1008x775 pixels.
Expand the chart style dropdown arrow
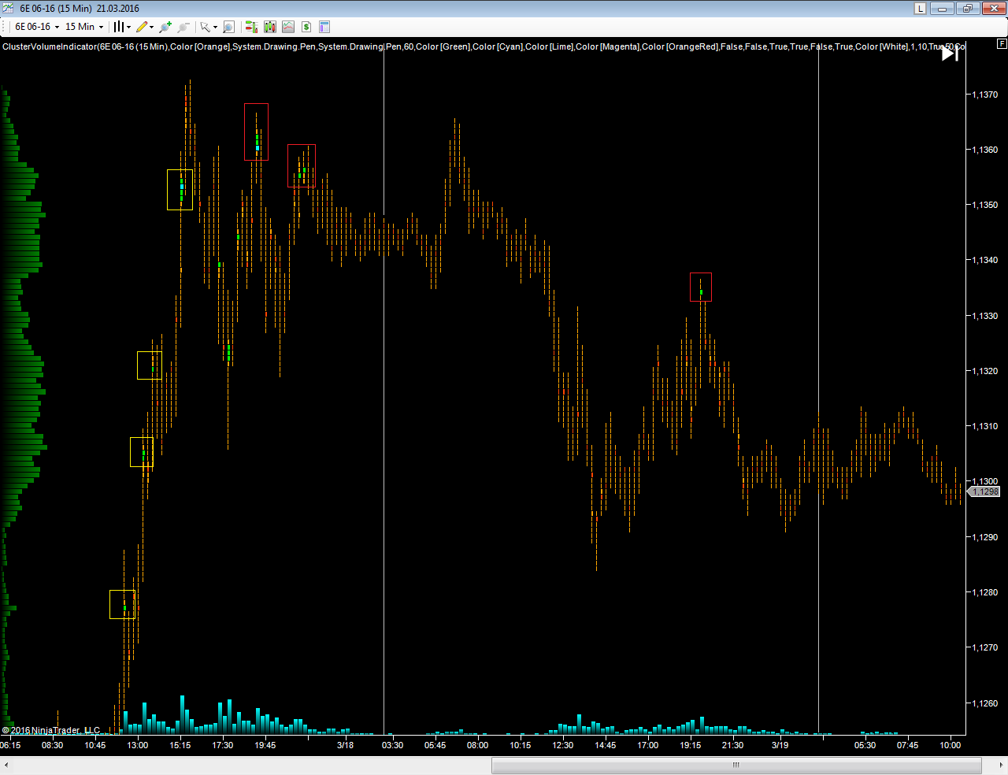(x=128, y=27)
